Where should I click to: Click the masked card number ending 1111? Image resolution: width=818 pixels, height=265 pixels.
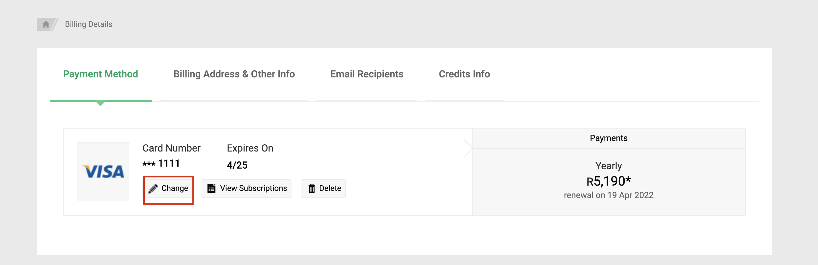[x=161, y=163]
